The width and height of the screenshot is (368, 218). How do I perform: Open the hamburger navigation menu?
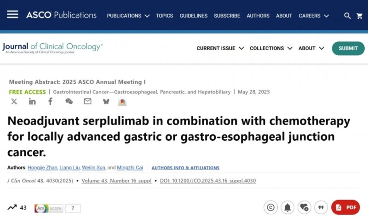[x=12, y=14]
